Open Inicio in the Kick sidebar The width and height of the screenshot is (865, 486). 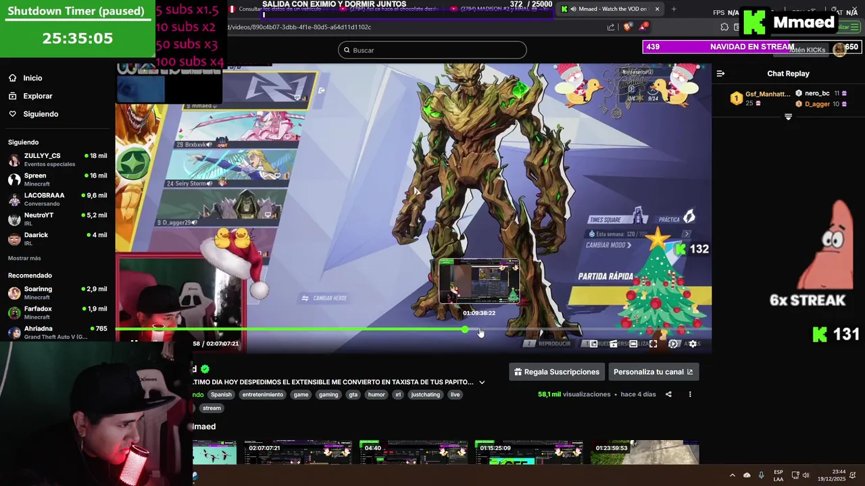[x=32, y=78]
